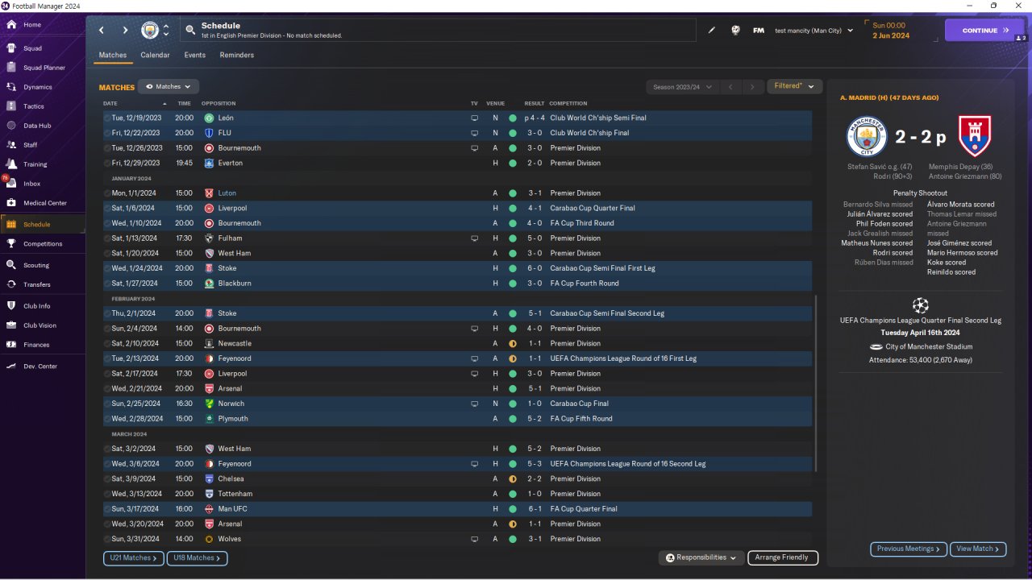Toggle the check circle for Sat, 1/13/2024

point(107,238)
